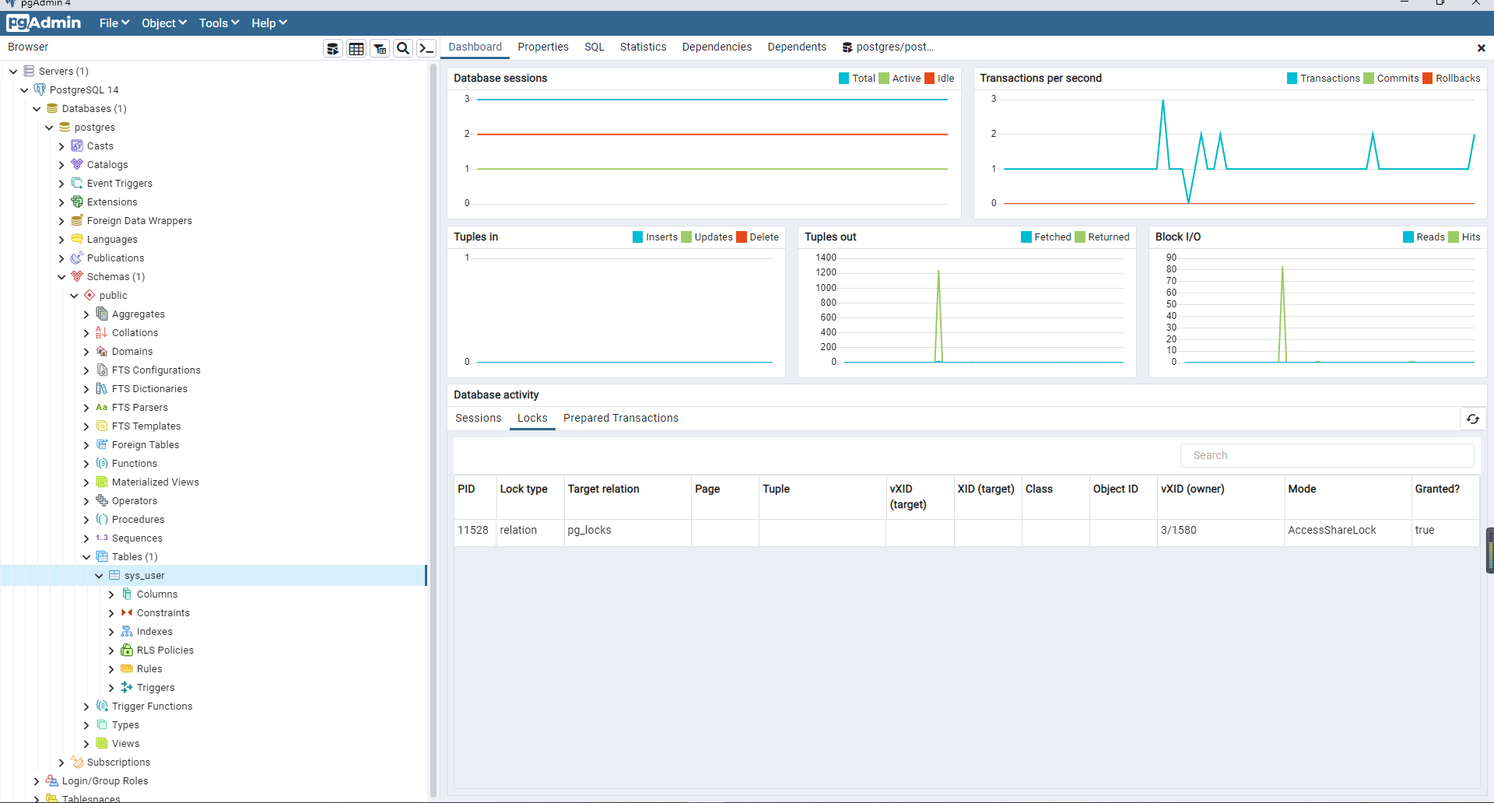Expand the Login/Group Roles node

tap(37, 781)
